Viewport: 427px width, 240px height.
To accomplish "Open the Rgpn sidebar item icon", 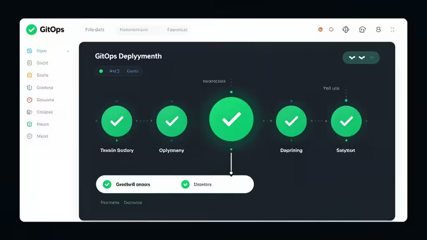I will pyautogui.click(x=30, y=50).
